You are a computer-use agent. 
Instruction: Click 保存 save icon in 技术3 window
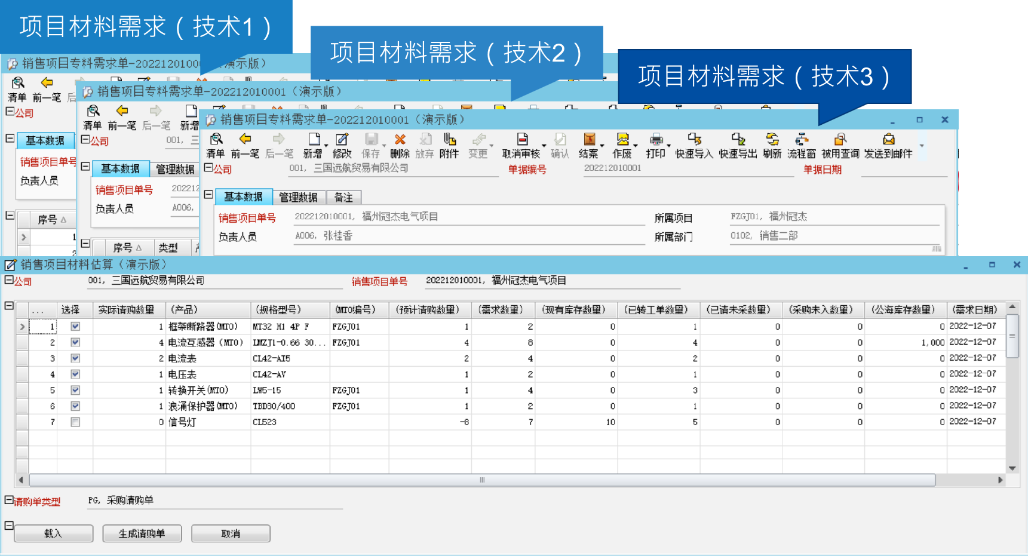(x=371, y=139)
